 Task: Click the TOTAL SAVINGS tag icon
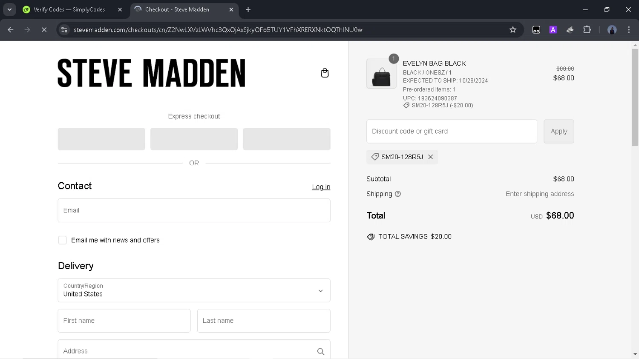pos(371,237)
